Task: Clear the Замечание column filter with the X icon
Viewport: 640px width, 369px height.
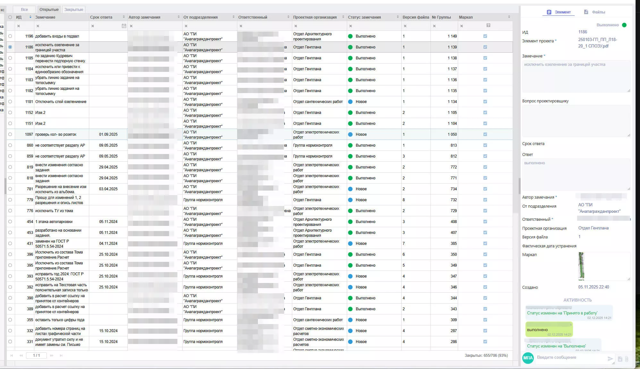Action: [38, 26]
